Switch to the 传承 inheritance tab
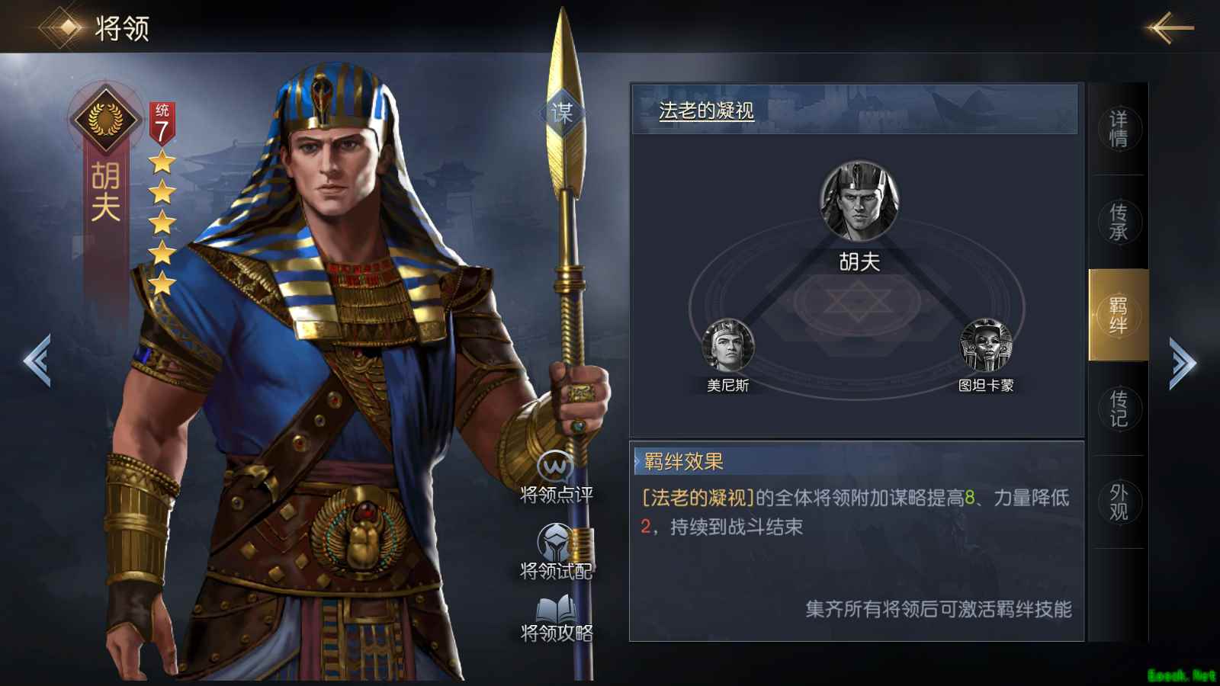Screen dimensions: 1220x686 1119,222
